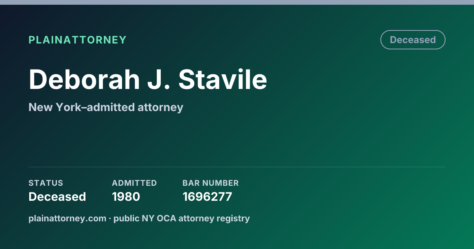The width and height of the screenshot is (474, 249).
Task: Click public NY OCA attorney registry text
Action: [x=182, y=218]
